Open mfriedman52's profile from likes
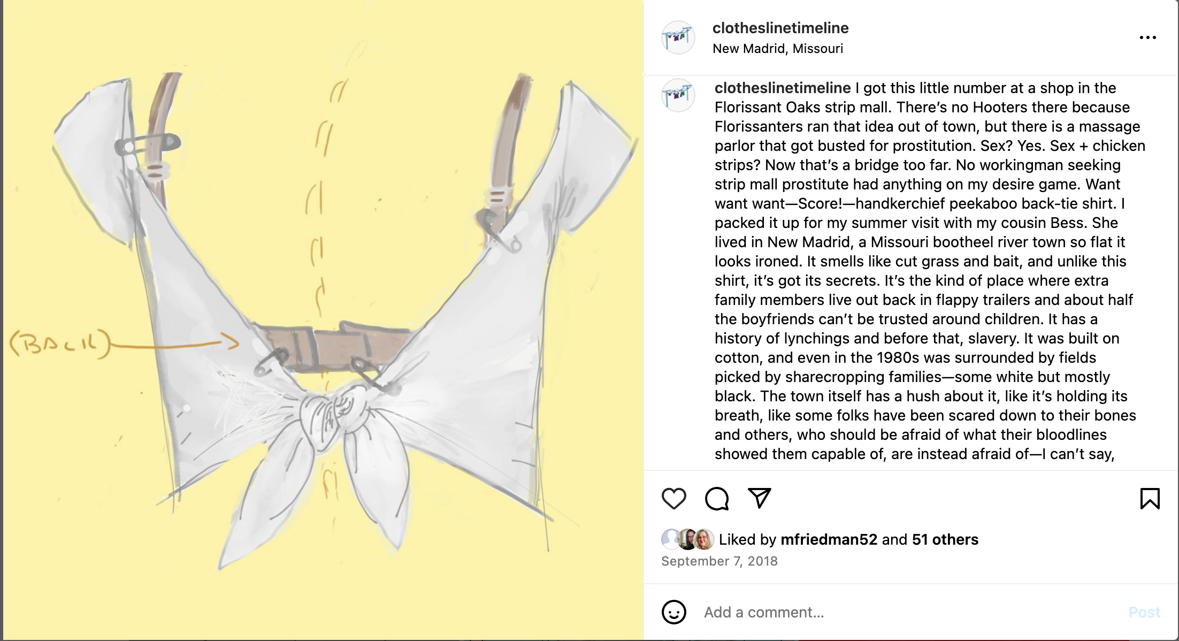 829,539
